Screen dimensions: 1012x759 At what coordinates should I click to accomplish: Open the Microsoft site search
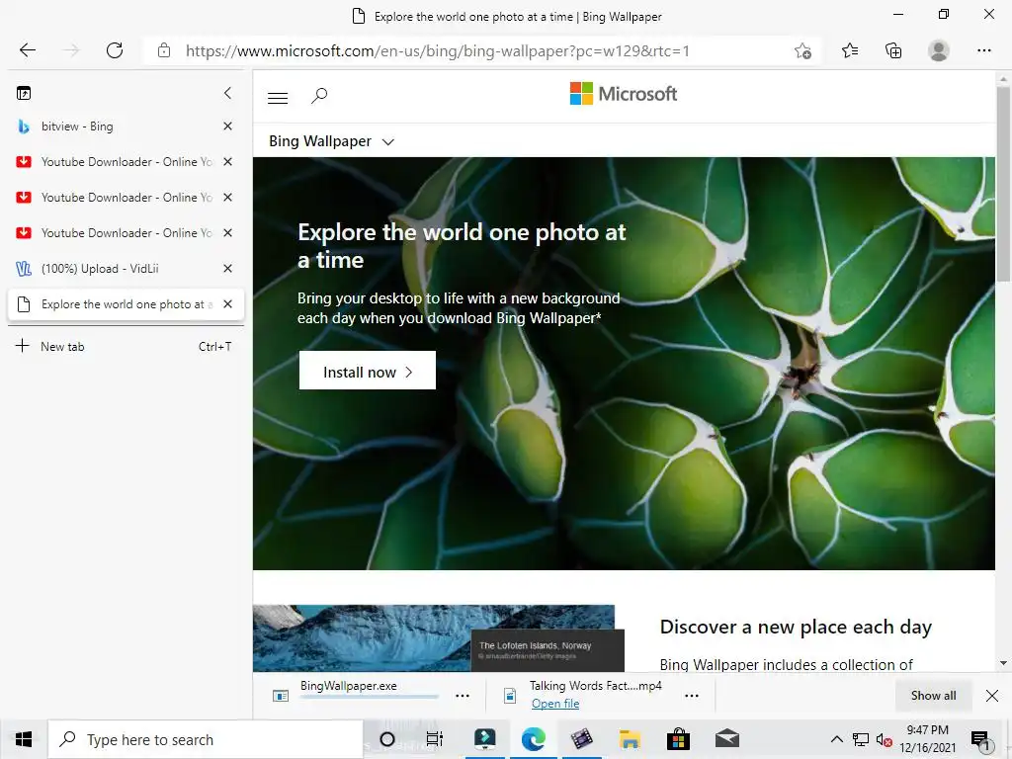[319, 97]
